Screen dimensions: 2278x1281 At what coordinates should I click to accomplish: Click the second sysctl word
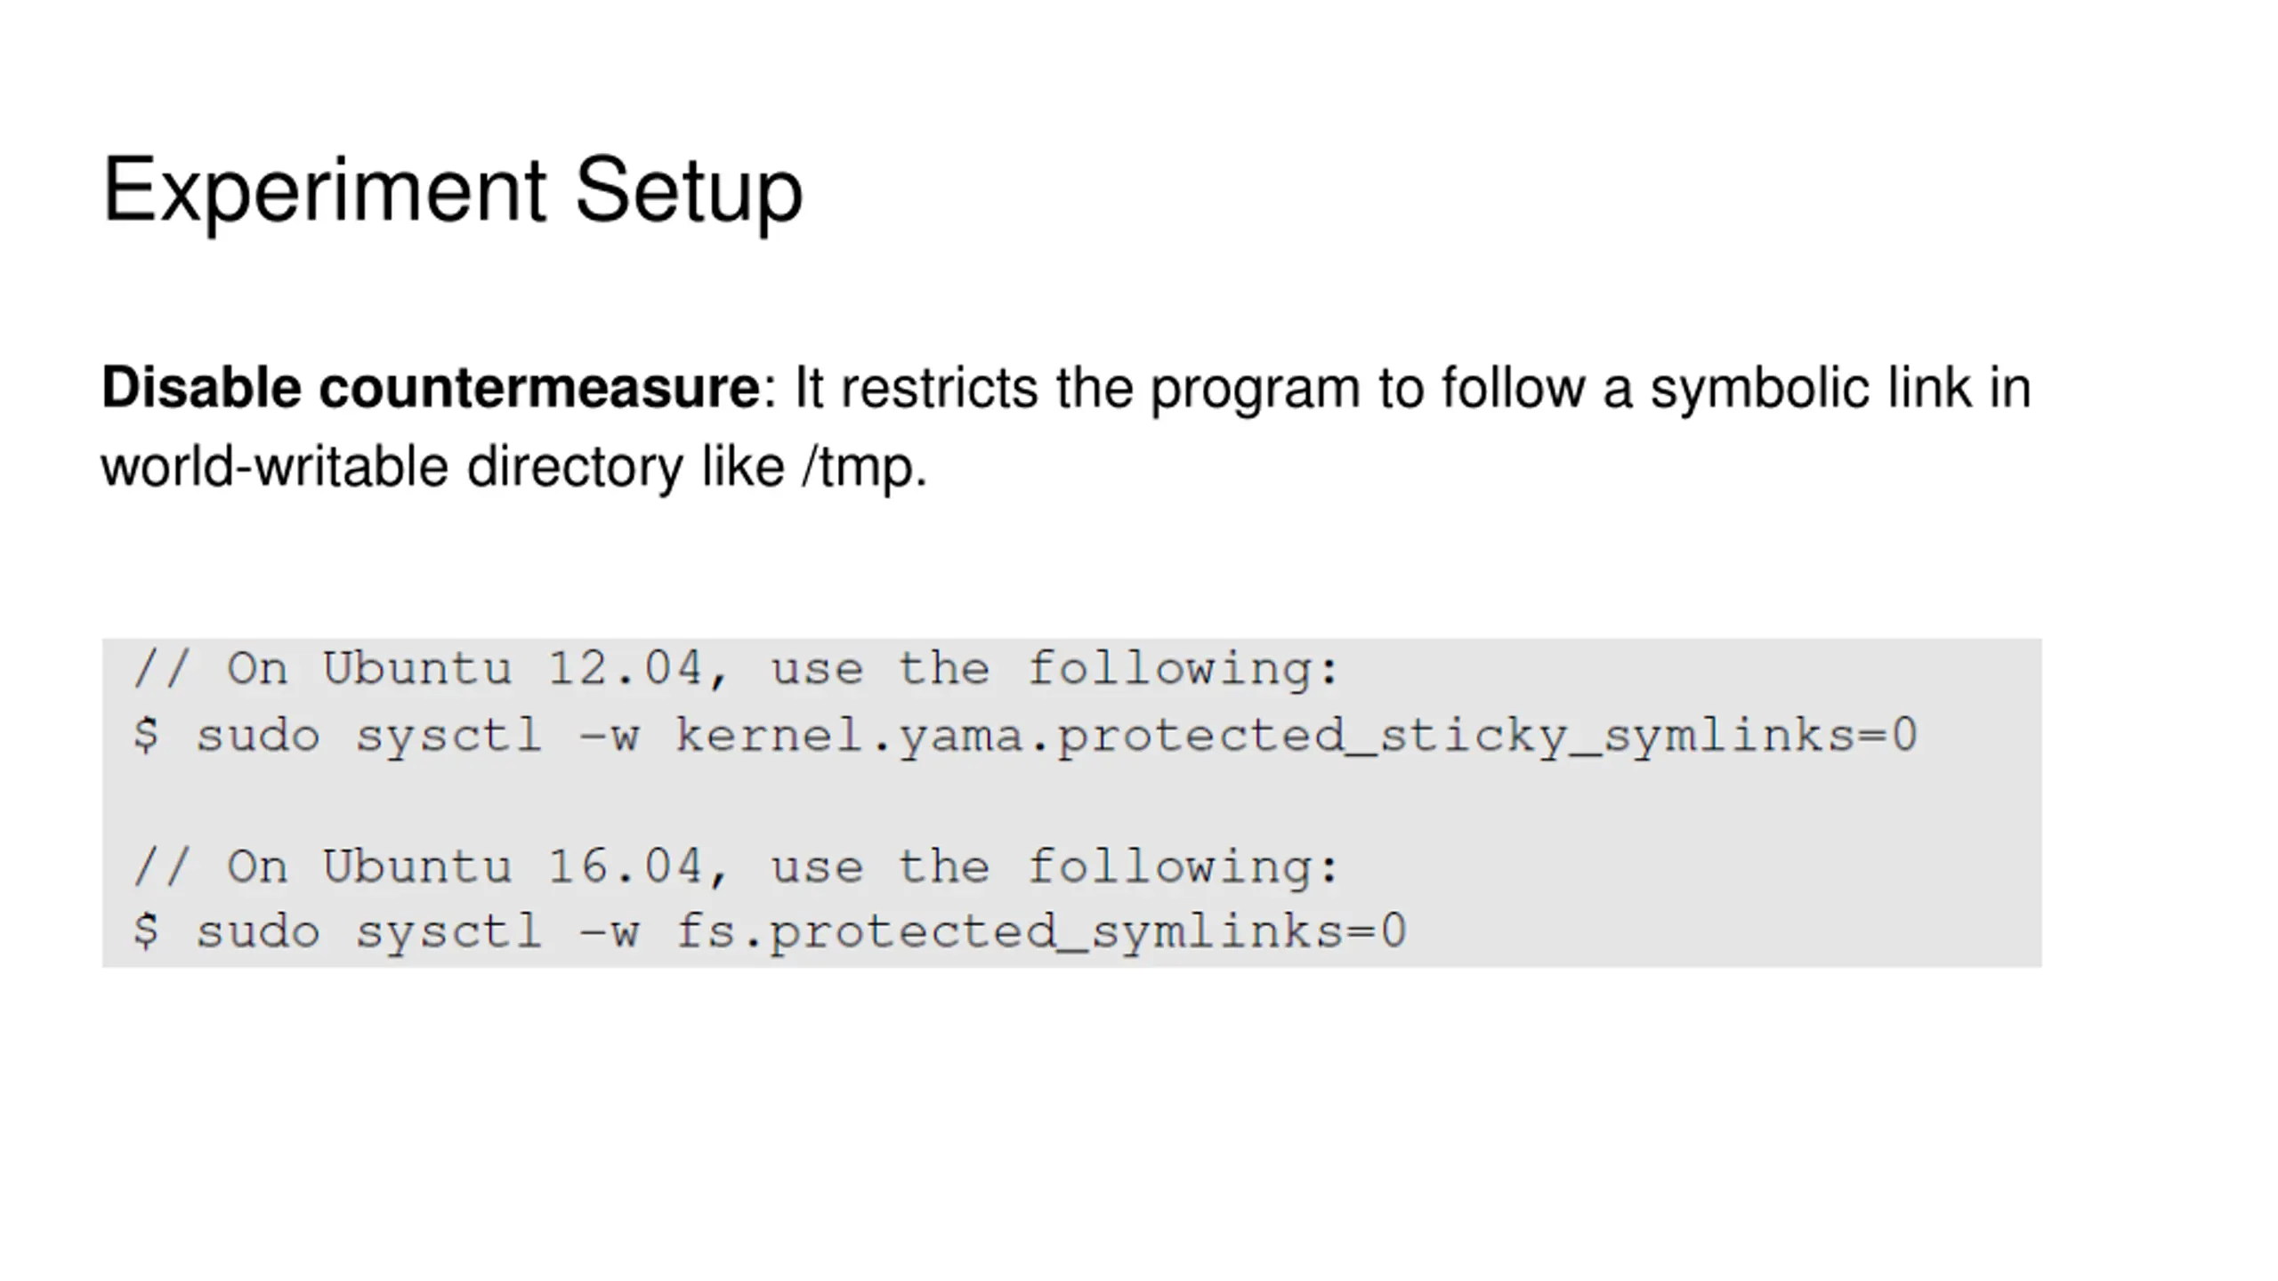click(x=448, y=933)
